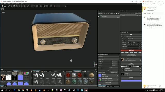Image resolution: width=165 pixels, height=92 pixels.
Task: Click the Import shaders button
Action: (x=138, y=13)
